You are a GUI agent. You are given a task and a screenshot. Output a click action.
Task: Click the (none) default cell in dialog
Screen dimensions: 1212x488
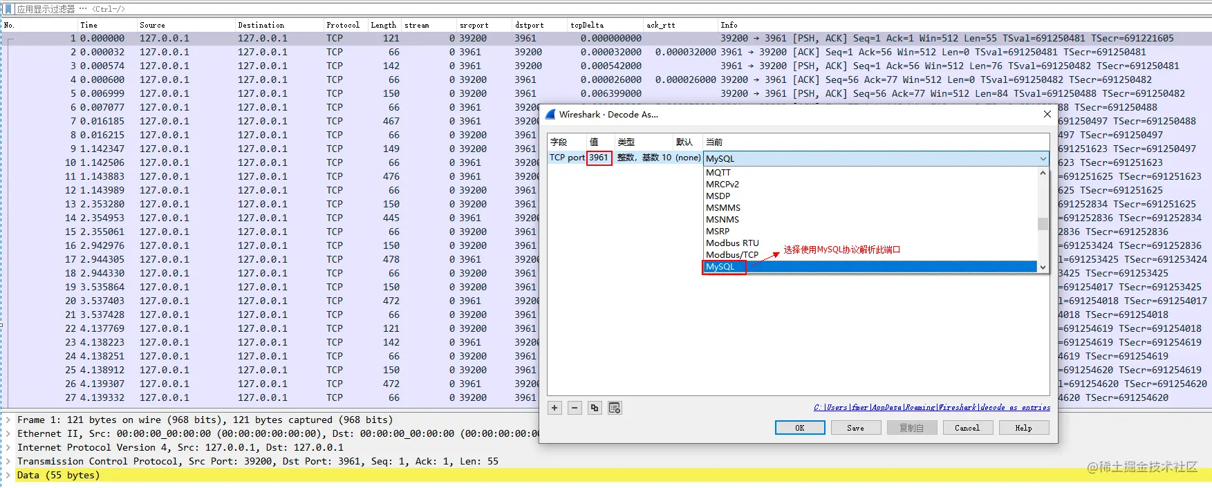(x=688, y=158)
